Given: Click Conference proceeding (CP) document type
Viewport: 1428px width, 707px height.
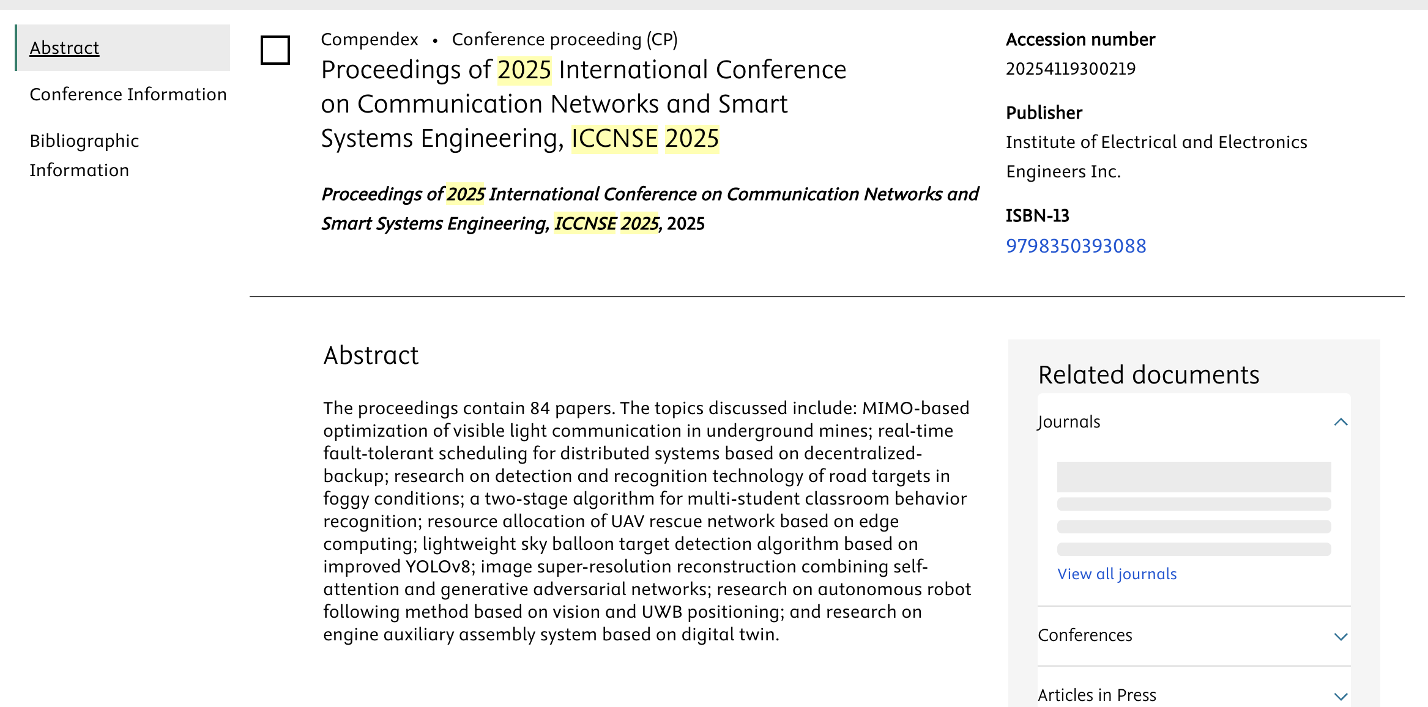Looking at the screenshot, I should coord(564,39).
